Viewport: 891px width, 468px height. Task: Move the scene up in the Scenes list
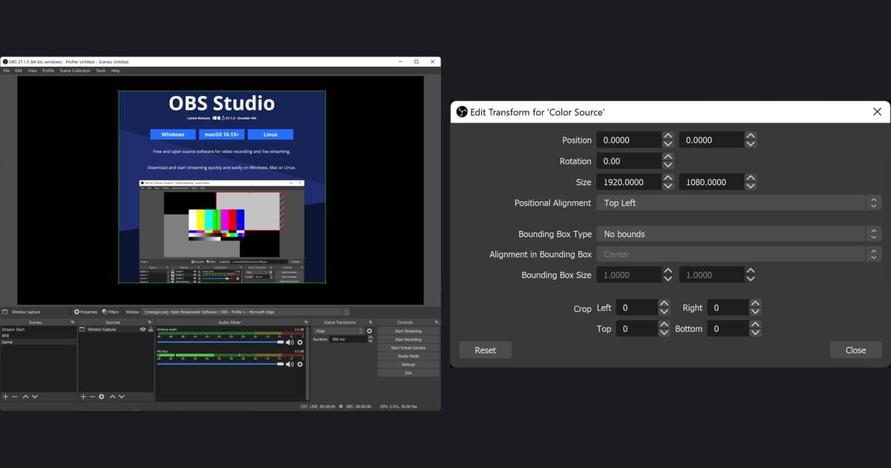click(x=25, y=397)
